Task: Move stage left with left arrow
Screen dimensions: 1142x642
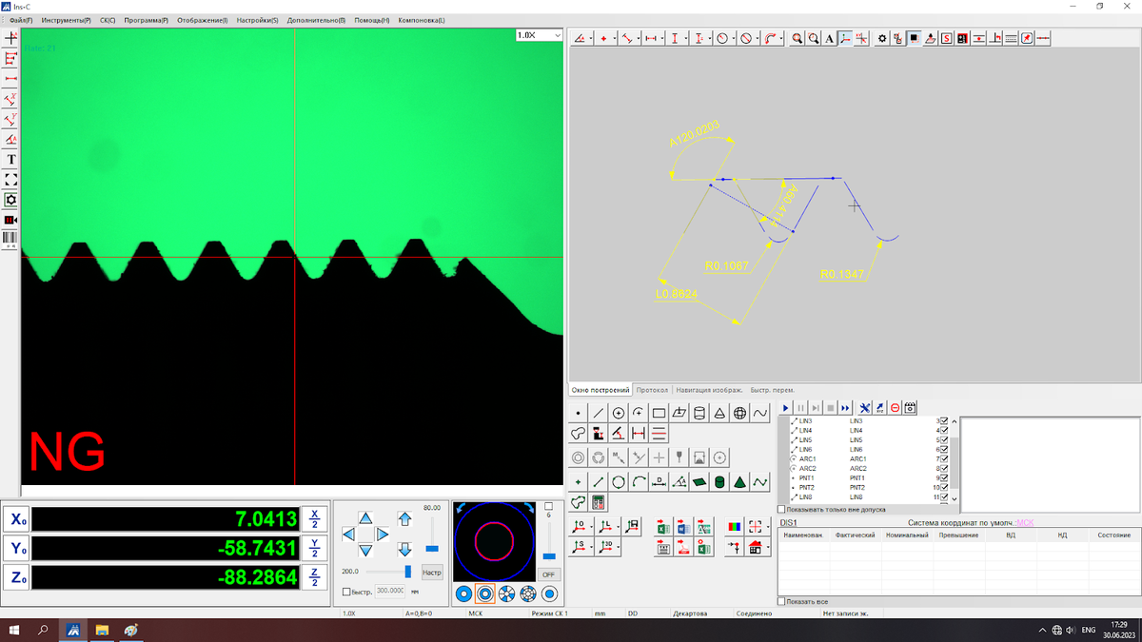Action: pos(348,535)
